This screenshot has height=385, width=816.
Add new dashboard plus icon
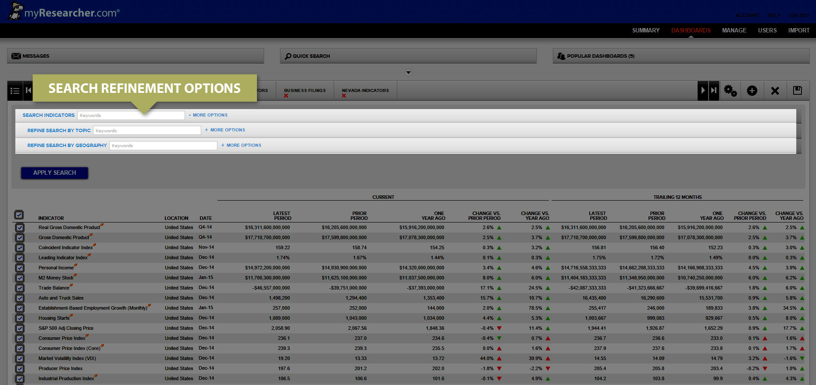coord(752,91)
